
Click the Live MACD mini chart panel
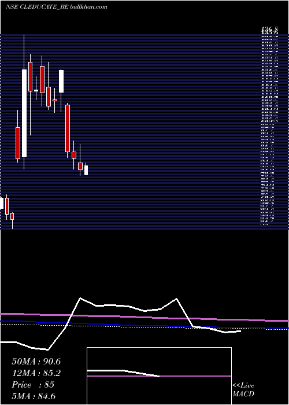coord(159,376)
